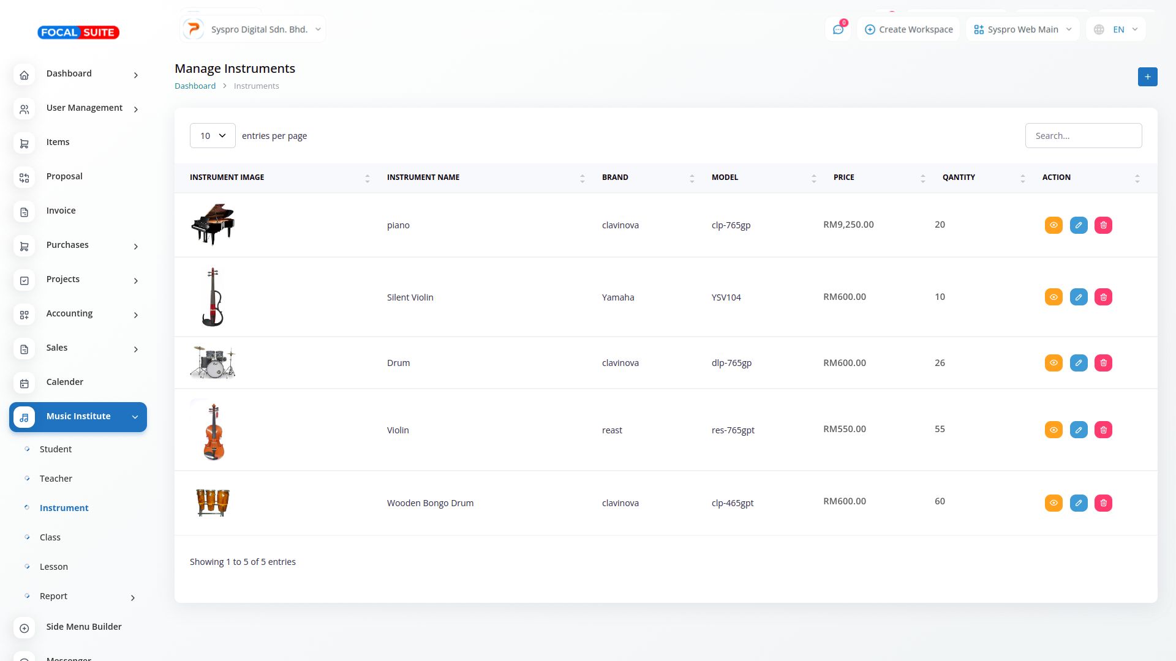Open the entries per page dropdown
Screen dimensions: 1176x661
pos(213,136)
